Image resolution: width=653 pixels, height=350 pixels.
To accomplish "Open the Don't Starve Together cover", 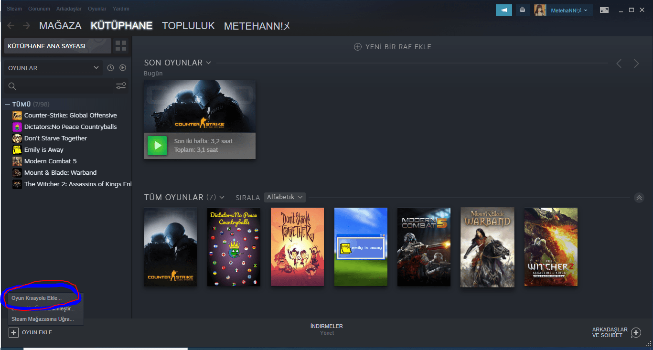I will (x=297, y=247).
